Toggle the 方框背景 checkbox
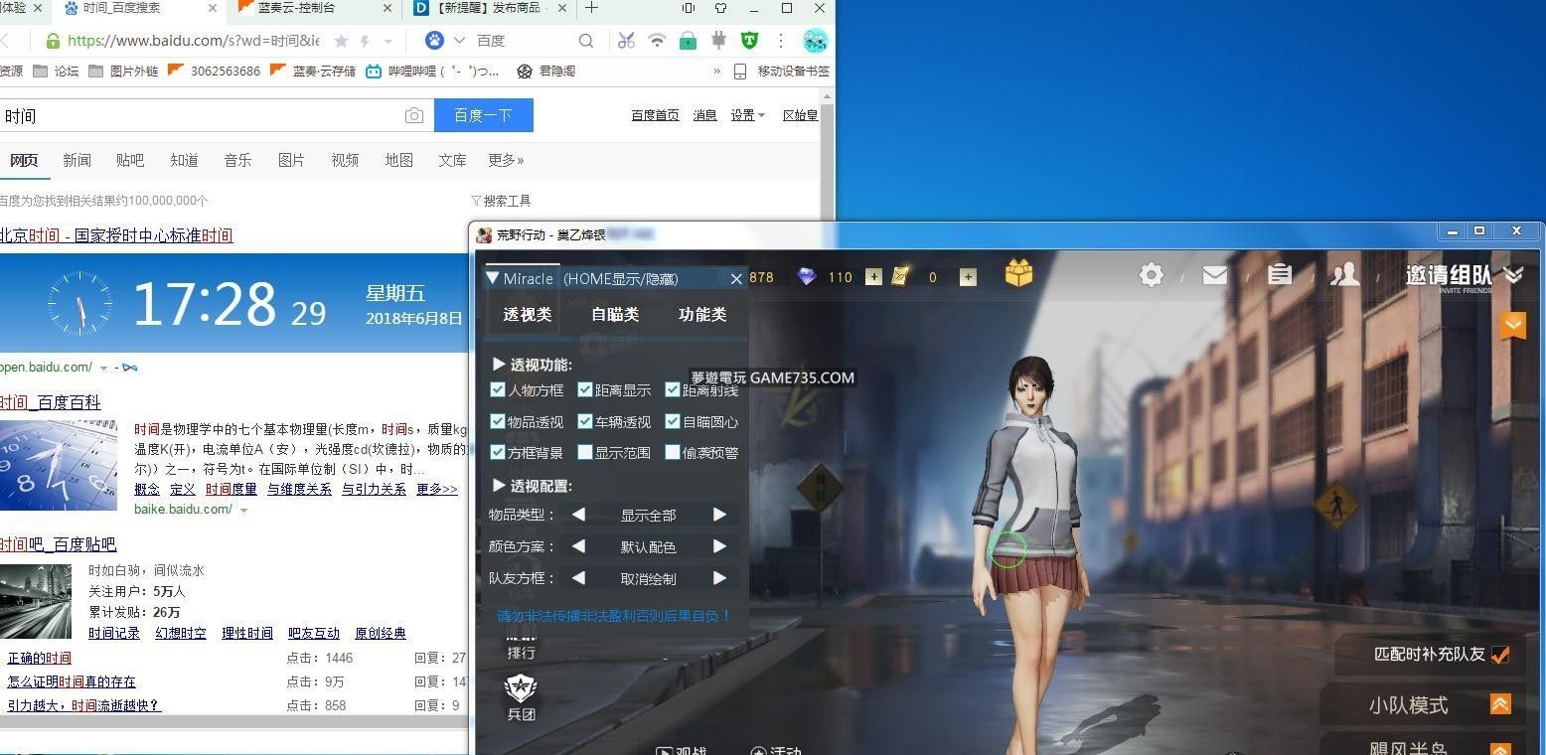Image resolution: width=1546 pixels, height=755 pixels. (x=498, y=452)
